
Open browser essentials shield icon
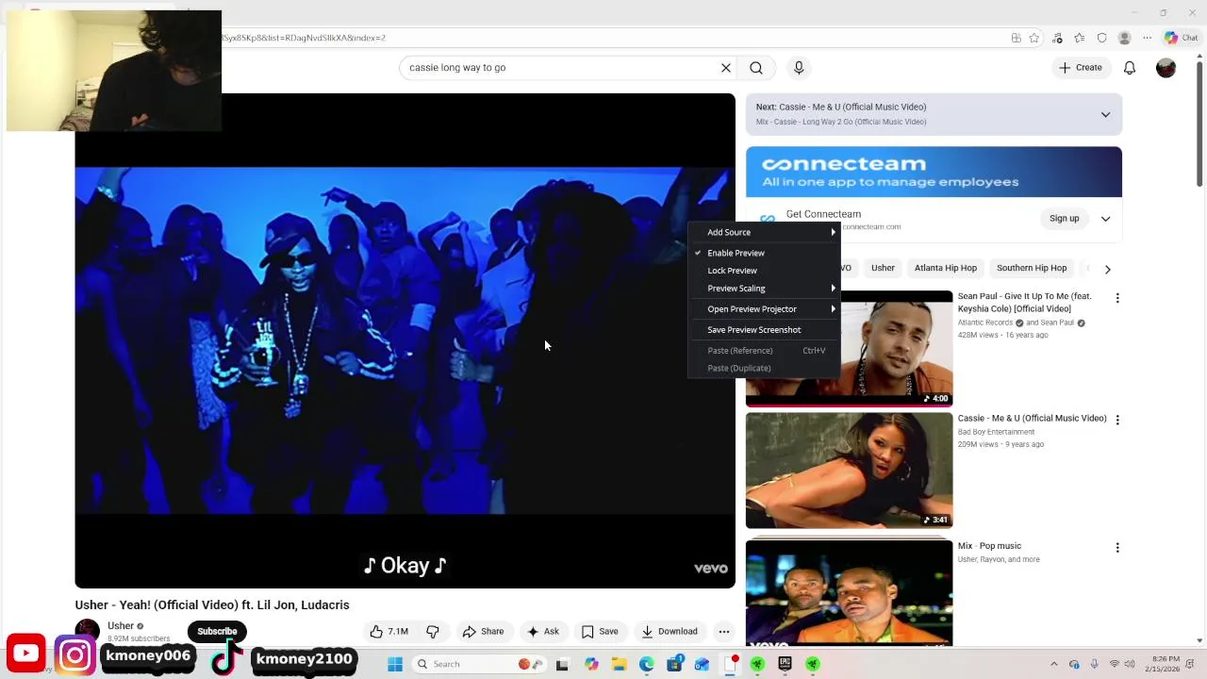point(1102,38)
